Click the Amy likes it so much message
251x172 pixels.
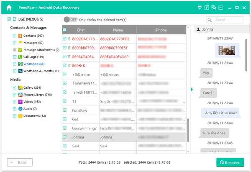[x=221, y=113]
